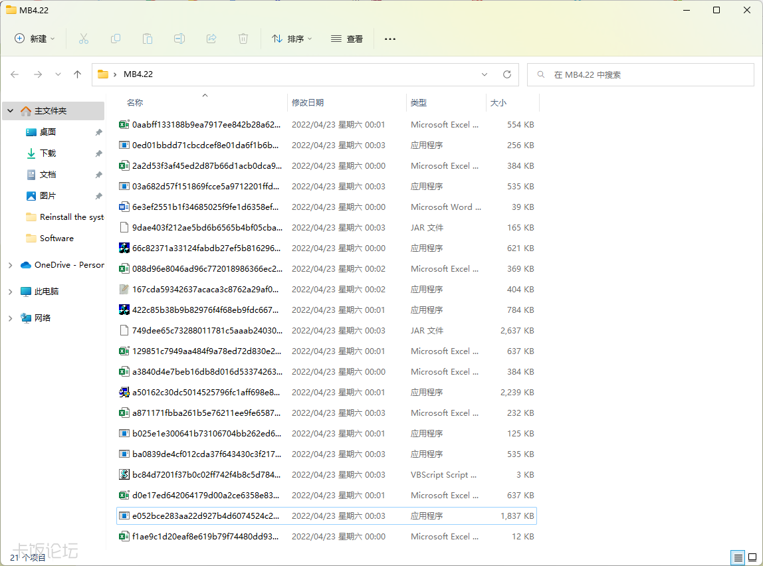Open the 新建 dropdown menu
Screen dimensions: 763x566
[35, 39]
